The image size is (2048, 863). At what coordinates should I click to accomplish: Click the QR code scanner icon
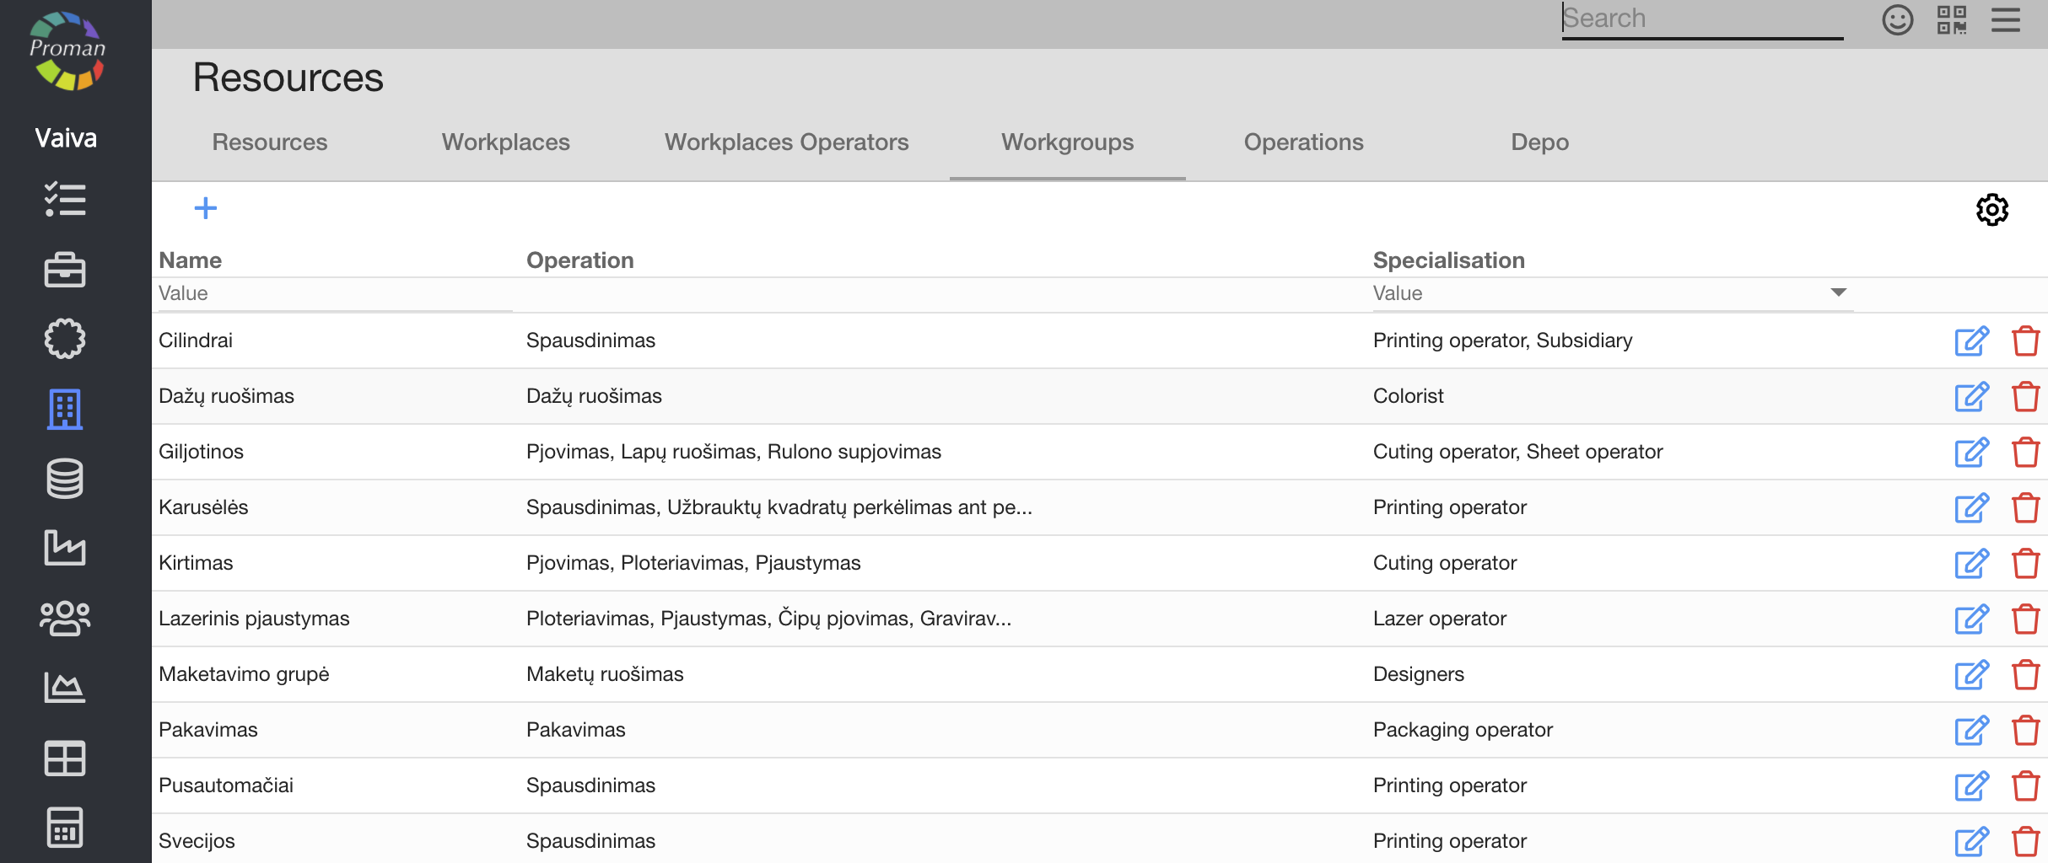pyautogui.click(x=1952, y=19)
